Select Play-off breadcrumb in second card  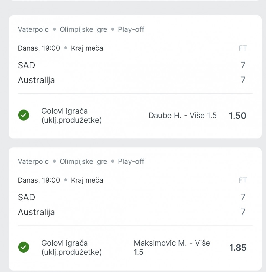point(131,161)
